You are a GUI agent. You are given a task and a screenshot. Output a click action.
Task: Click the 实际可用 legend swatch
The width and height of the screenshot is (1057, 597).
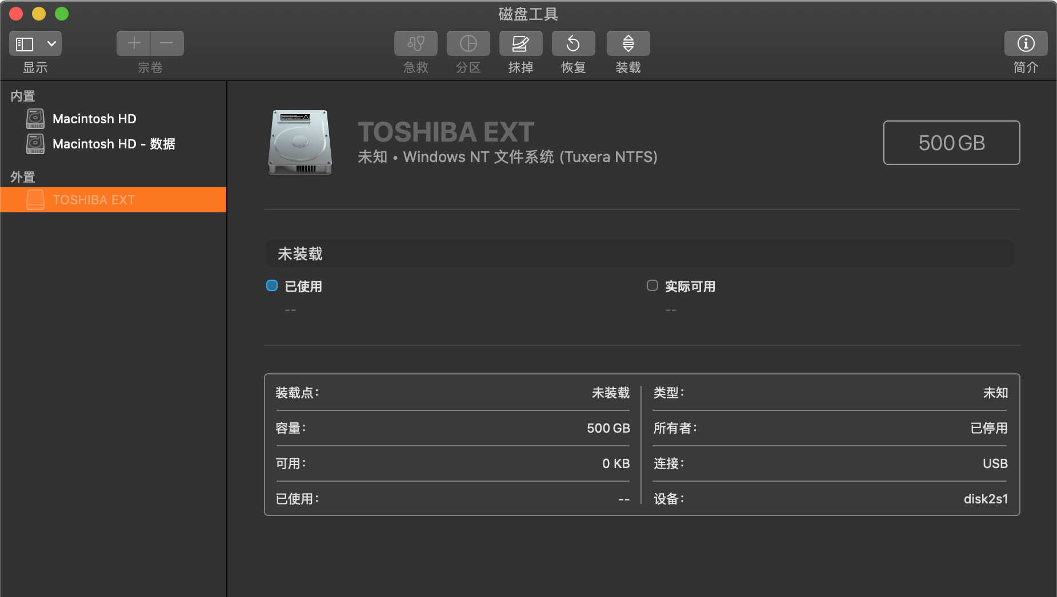point(652,285)
